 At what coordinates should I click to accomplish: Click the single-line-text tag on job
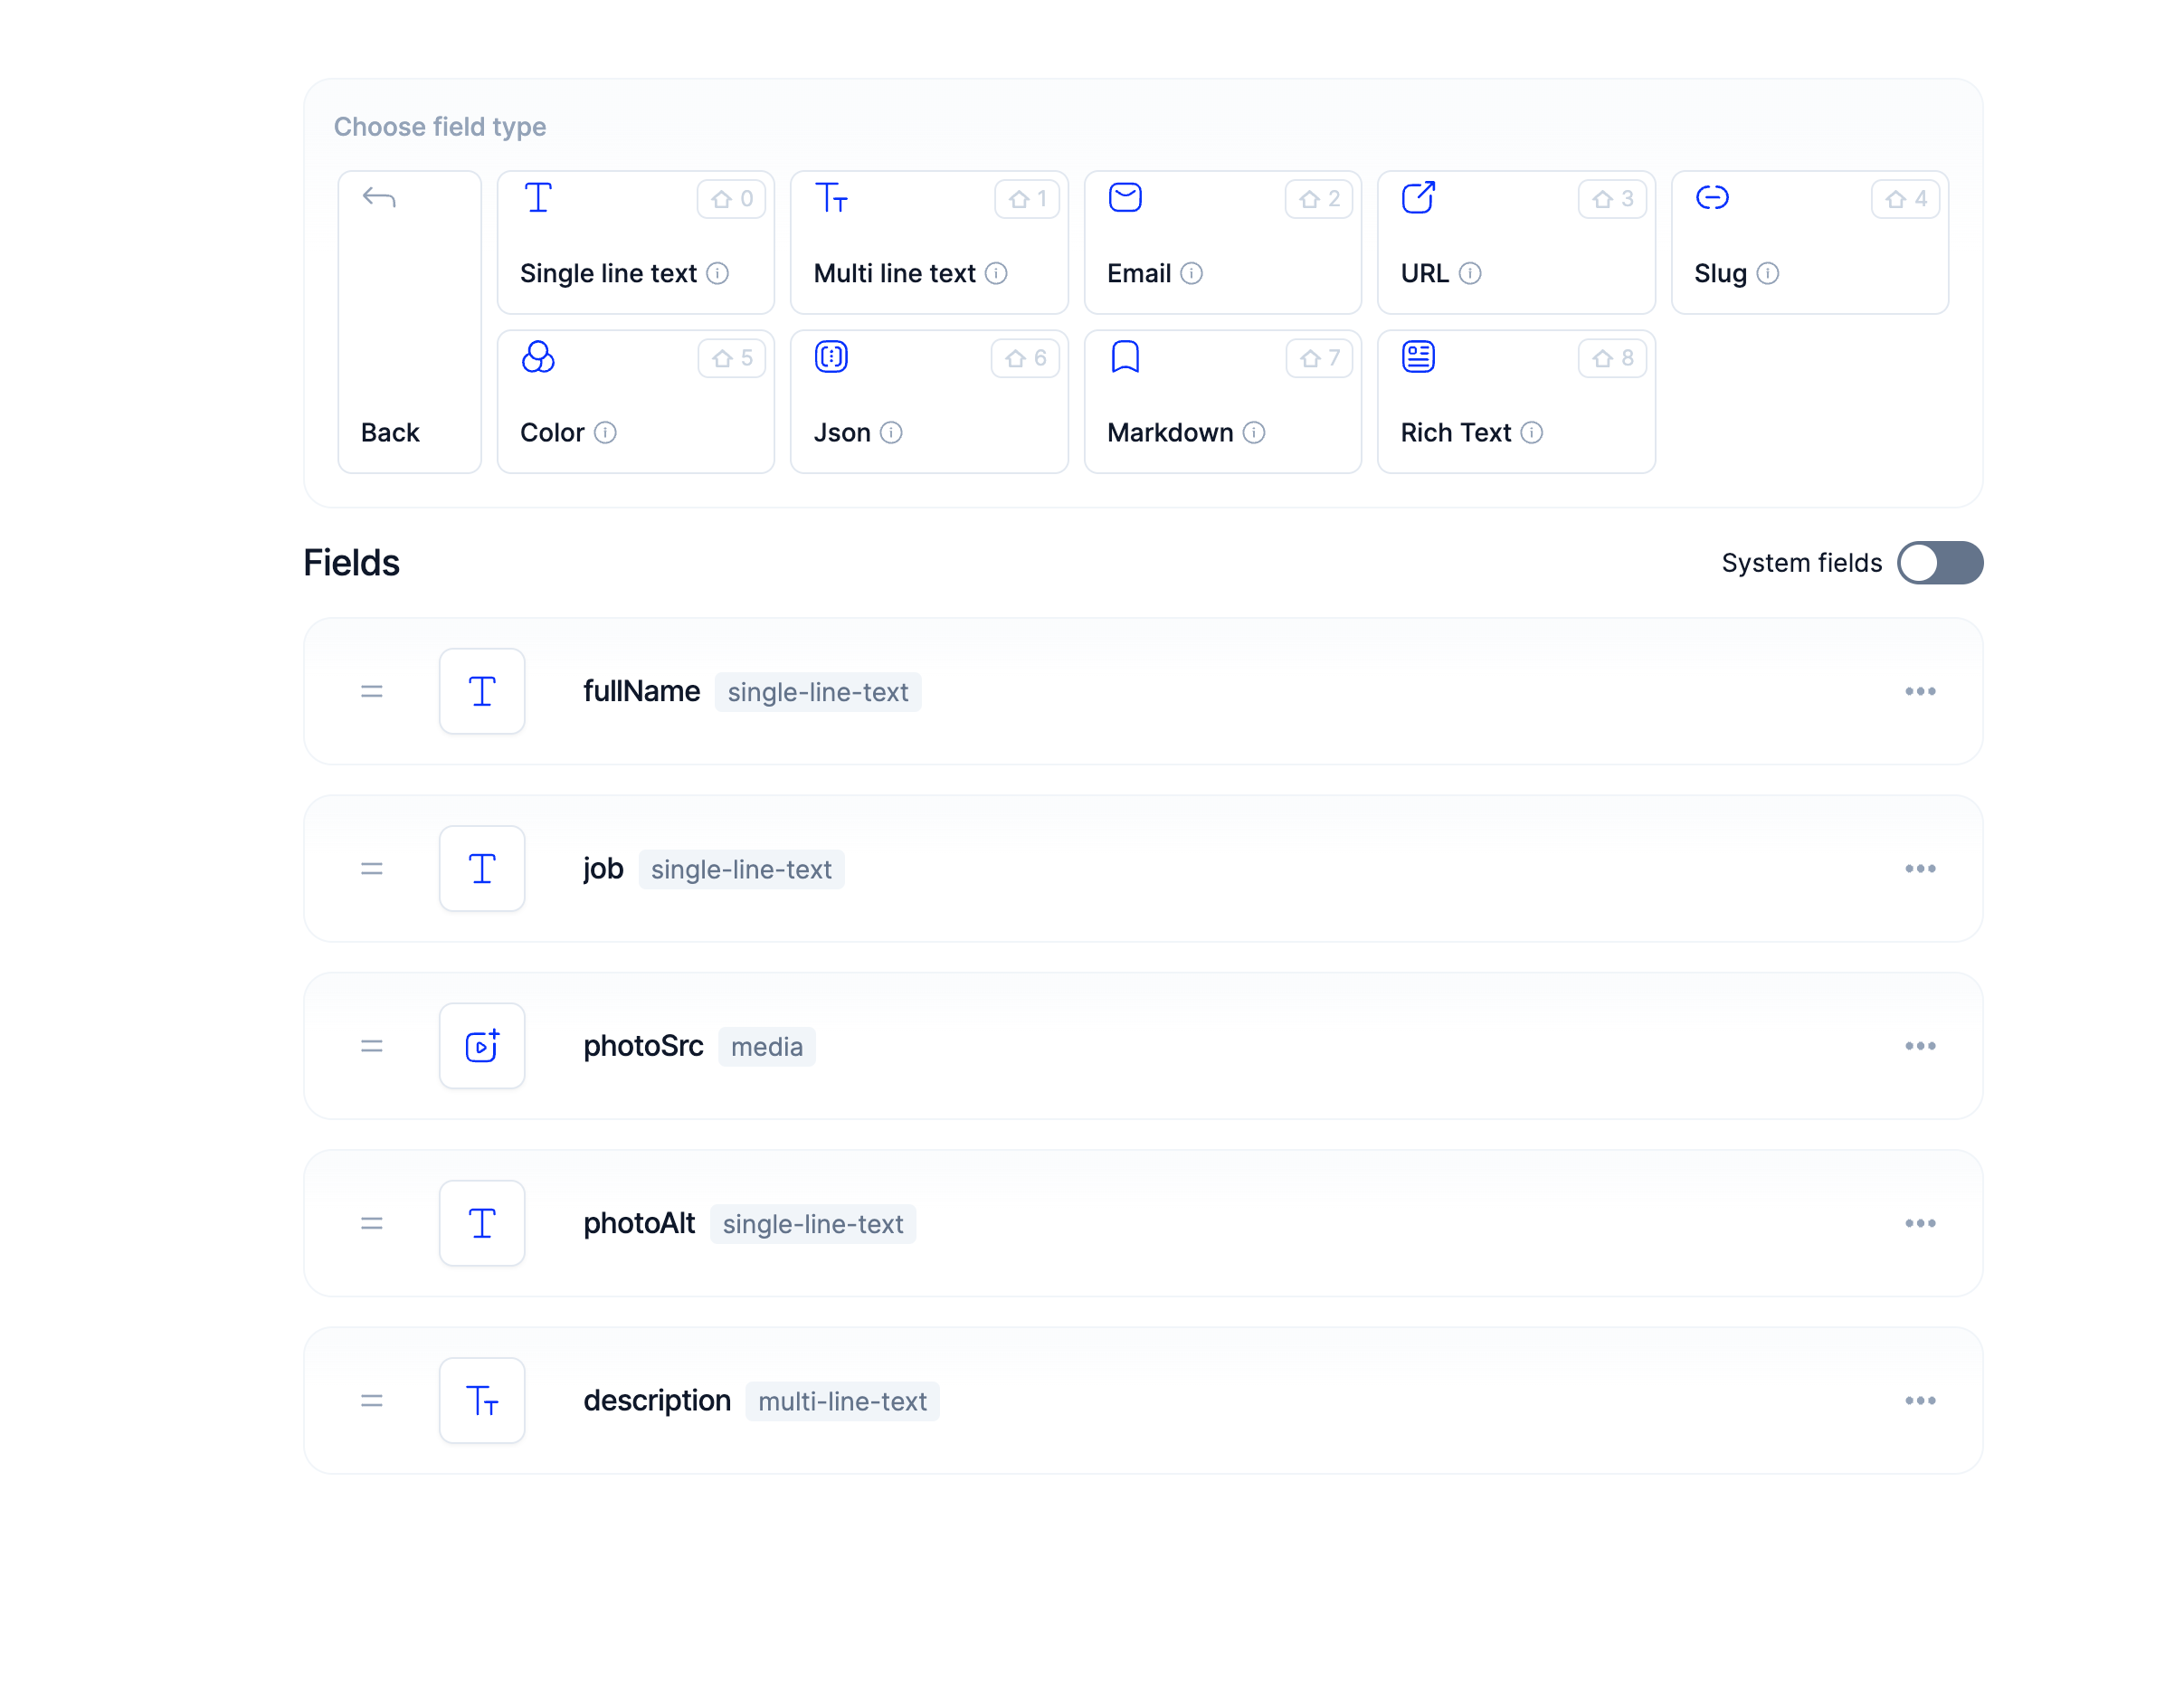click(741, 870)
